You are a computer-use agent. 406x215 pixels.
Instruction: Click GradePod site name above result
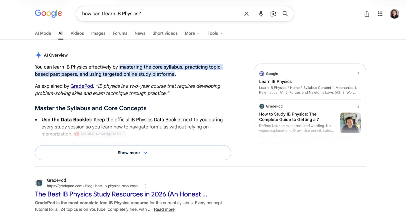click(x=56, y=180)
